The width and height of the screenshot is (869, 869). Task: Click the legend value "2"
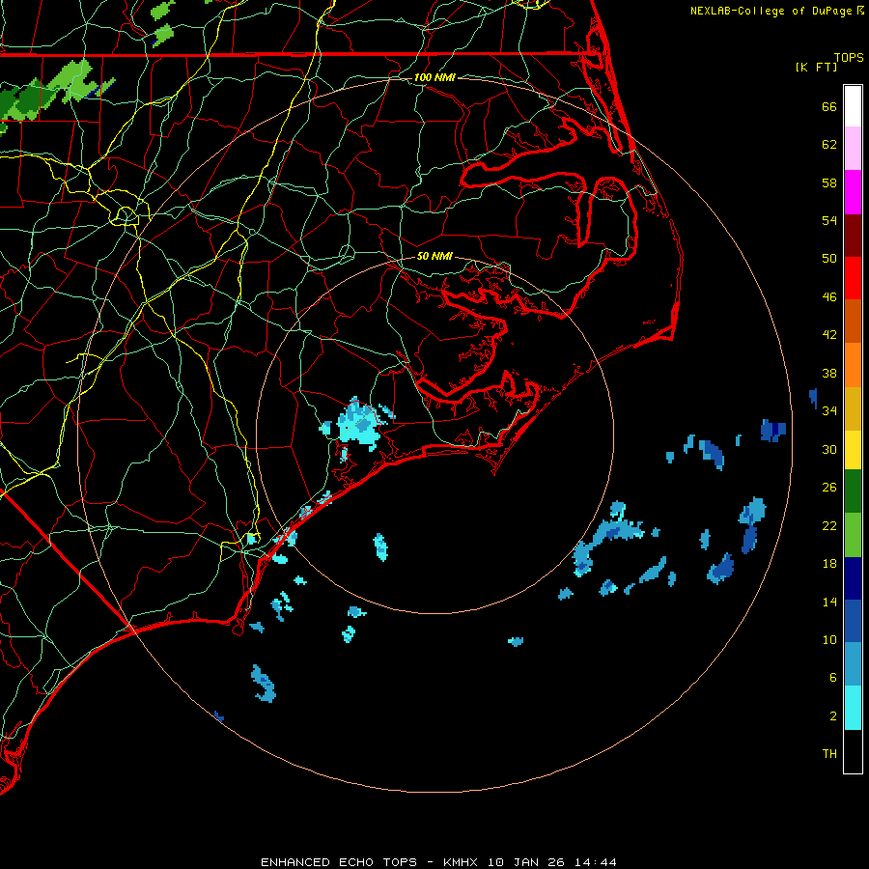click(x=832, y=716)
